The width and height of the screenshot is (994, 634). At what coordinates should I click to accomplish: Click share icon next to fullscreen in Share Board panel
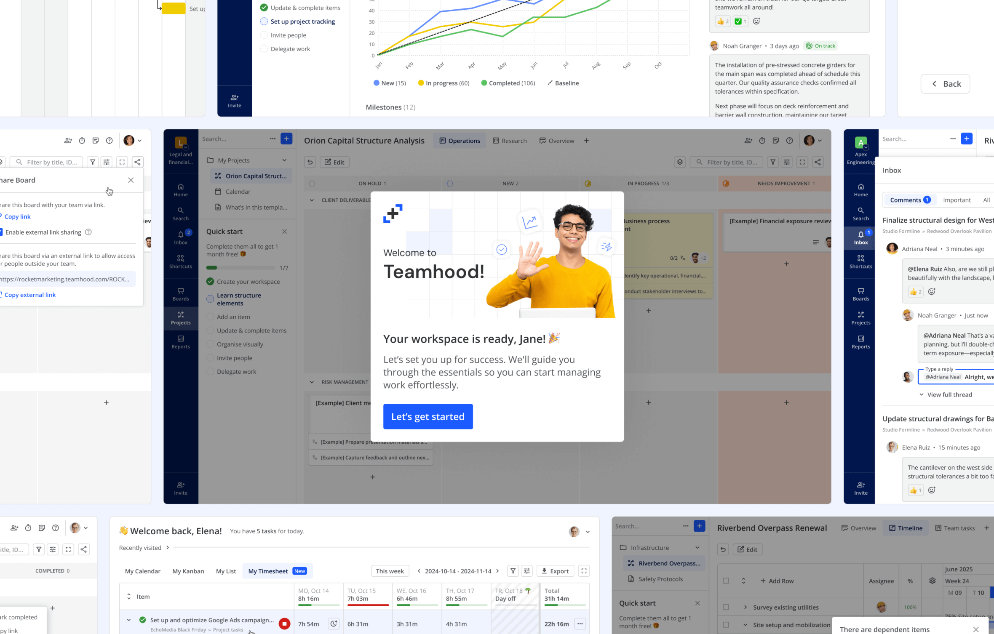137,162
